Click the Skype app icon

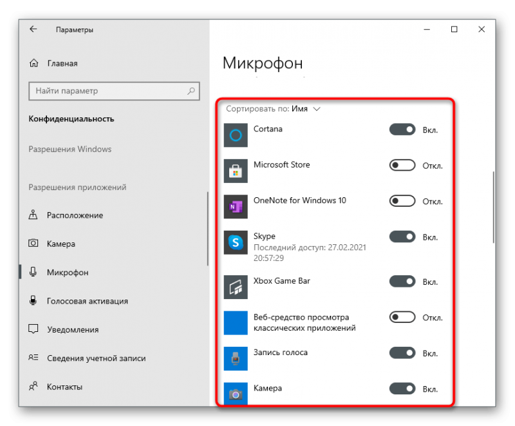click(x=236, y=242)
